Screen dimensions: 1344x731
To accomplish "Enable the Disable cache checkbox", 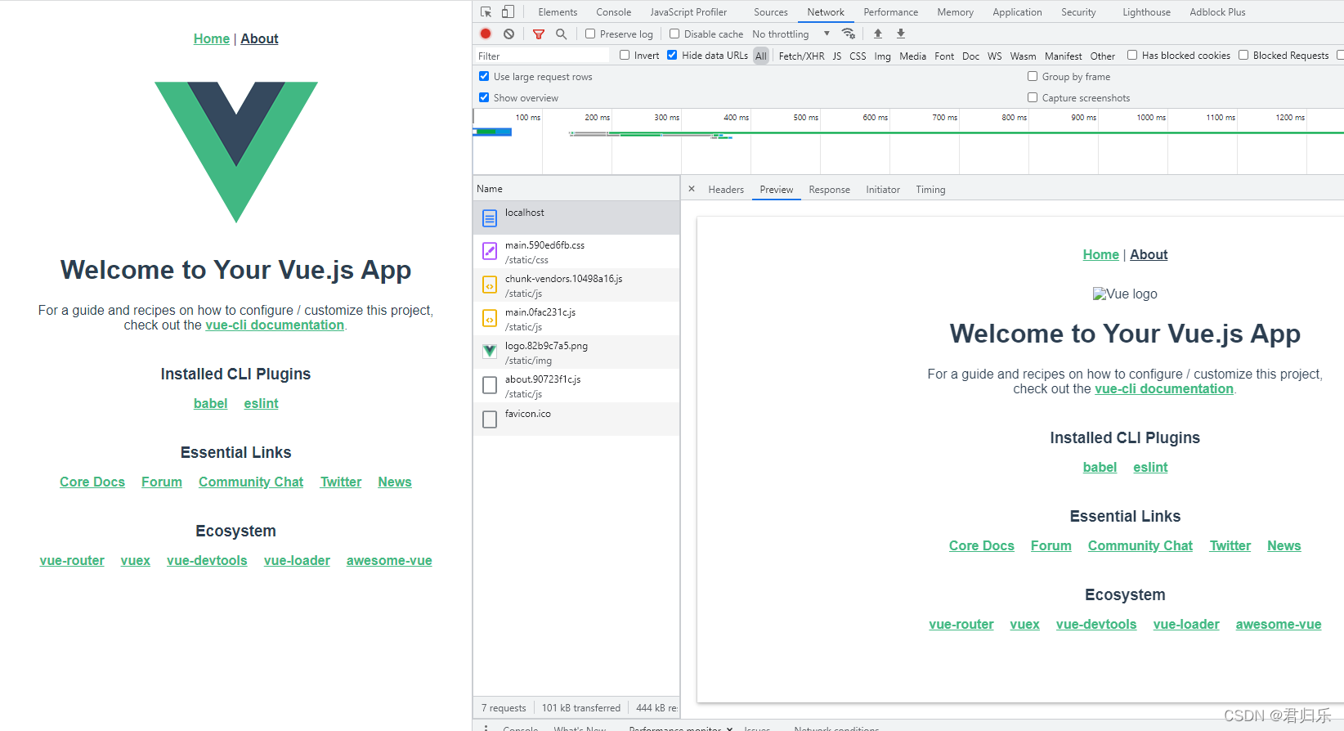I will 674,34.
